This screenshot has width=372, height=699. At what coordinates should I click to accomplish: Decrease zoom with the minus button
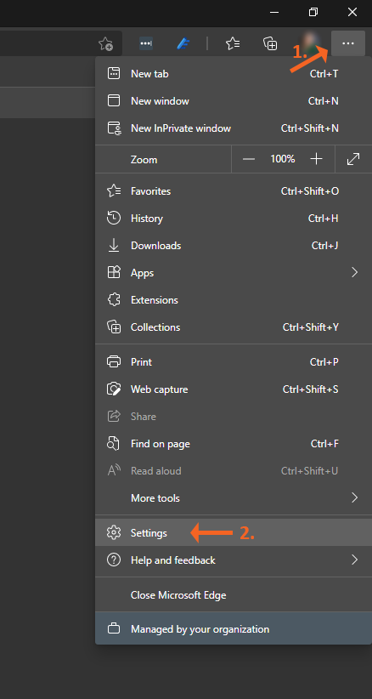249,159
